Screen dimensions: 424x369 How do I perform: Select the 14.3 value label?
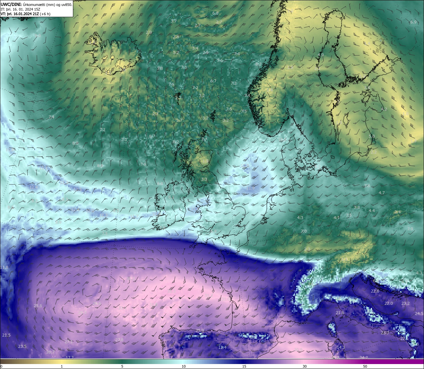(x=341, y=347)
